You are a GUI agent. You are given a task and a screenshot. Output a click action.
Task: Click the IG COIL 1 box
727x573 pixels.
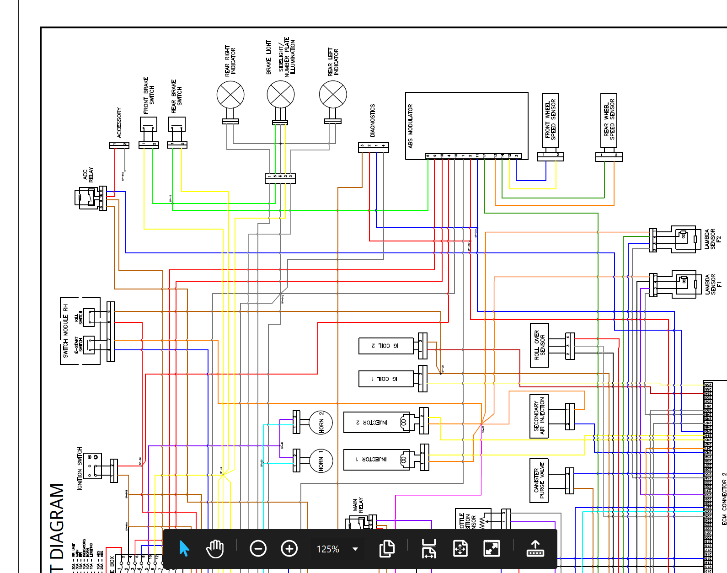tap(386, 379)
